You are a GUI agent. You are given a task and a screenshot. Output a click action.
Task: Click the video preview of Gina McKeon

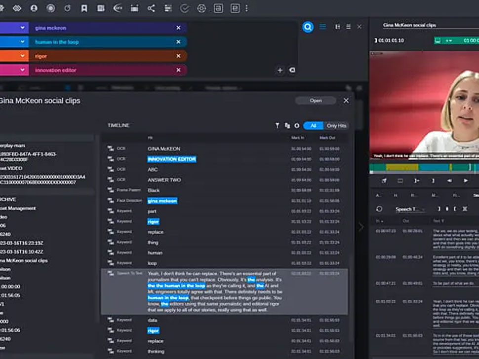[x=424, y=105]
